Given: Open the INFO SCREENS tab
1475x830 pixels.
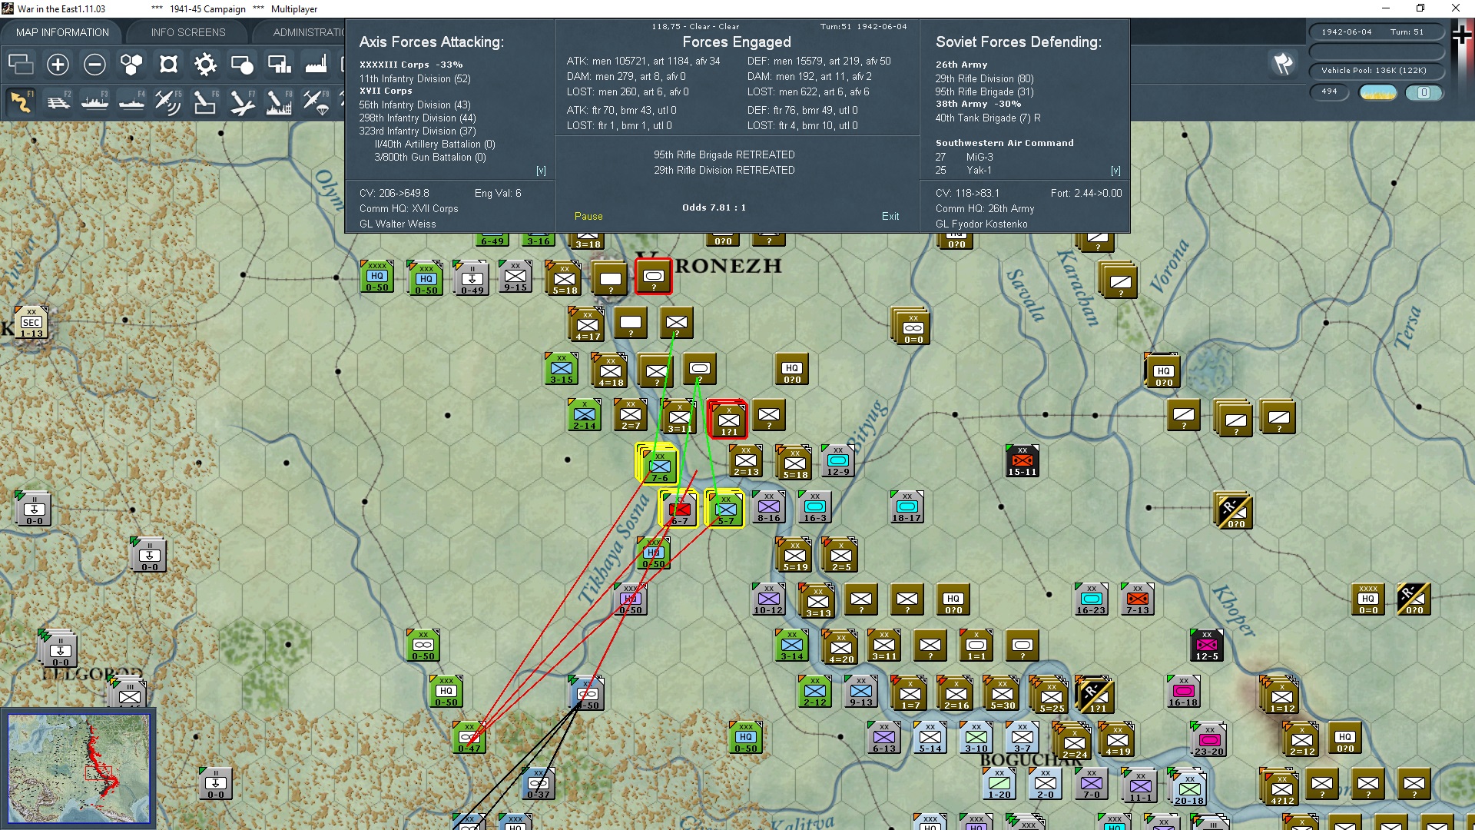Looking at the screenshot, I should (x=188, y=32).
